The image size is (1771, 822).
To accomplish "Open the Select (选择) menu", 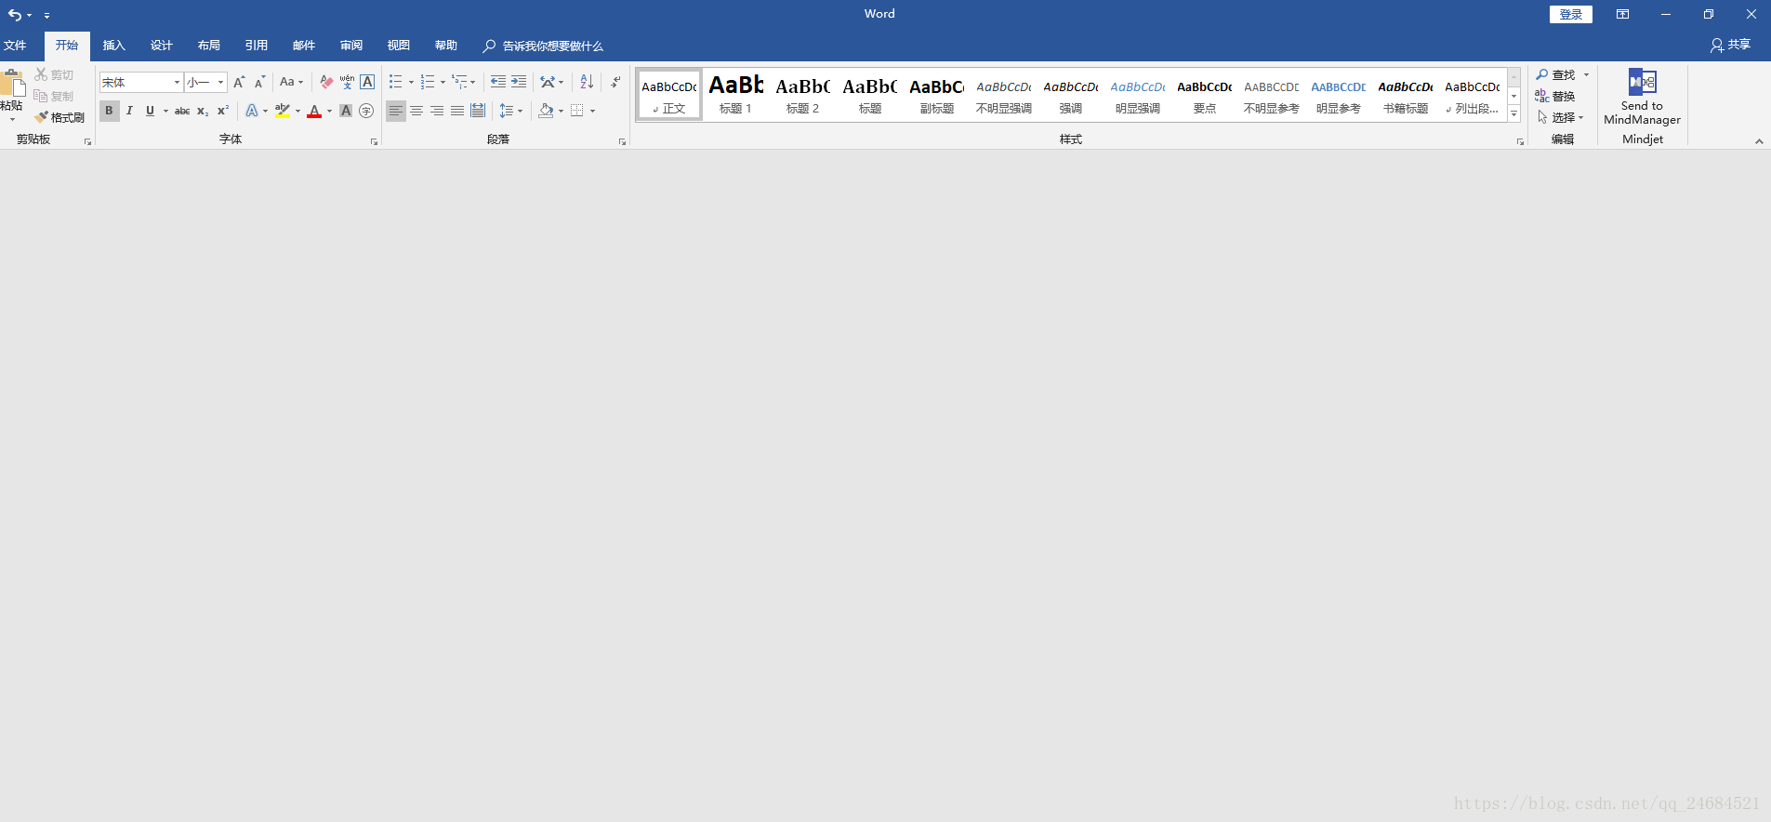I will tap(1560, 117).
